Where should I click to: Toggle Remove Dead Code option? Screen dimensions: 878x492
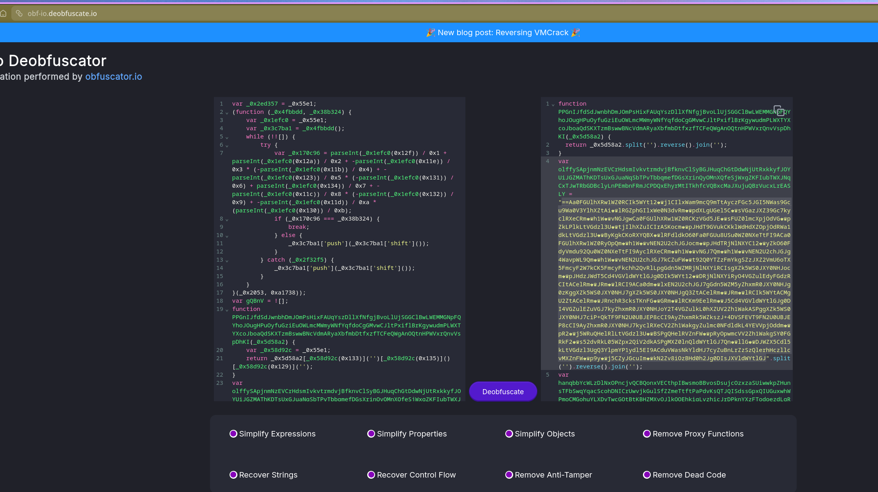click(x=647, y=475)
